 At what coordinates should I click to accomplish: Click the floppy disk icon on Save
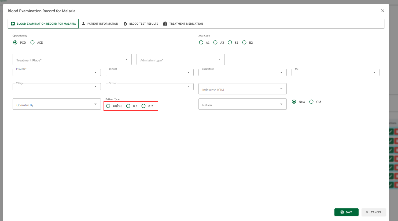tap(342, 212)
